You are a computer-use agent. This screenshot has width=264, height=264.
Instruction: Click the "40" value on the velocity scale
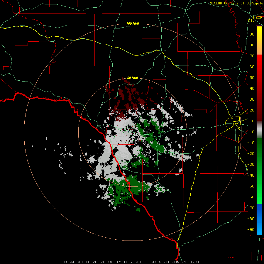(x=252, y=88)
